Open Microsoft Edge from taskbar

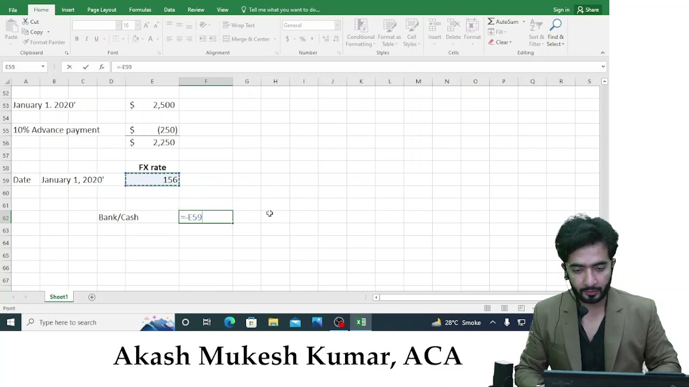[229, 322]
